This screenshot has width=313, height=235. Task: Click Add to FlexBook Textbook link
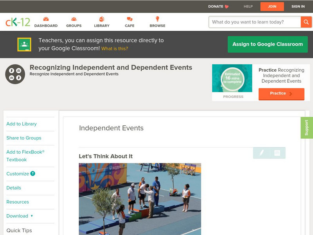(x=25, y=155)
